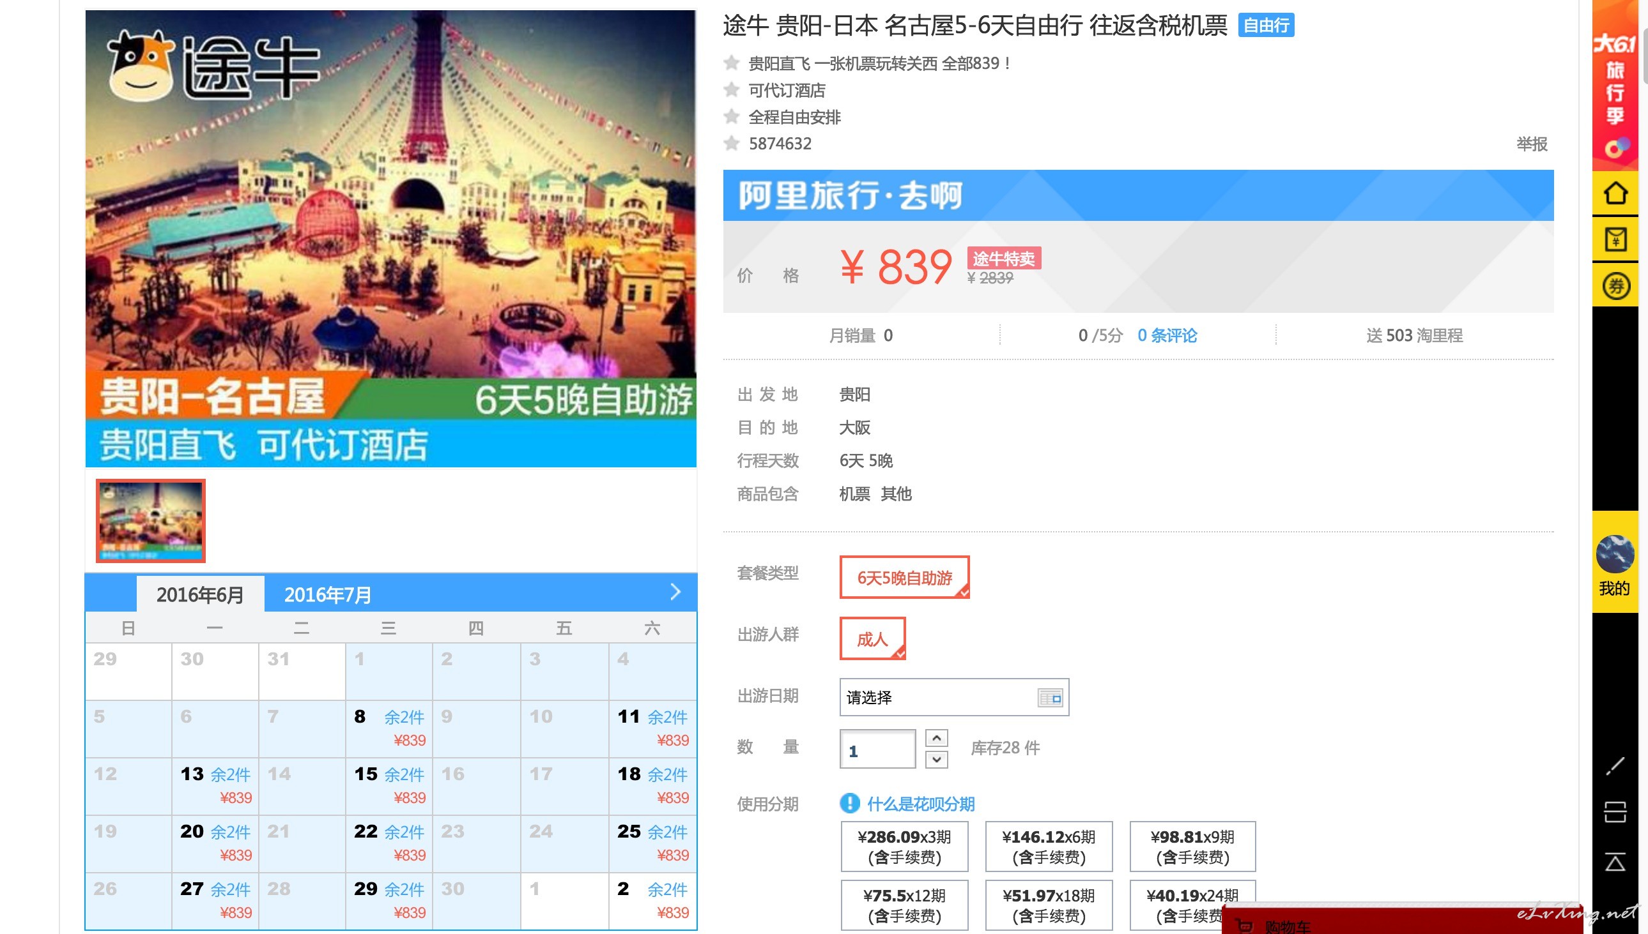Click the 途牛特卖 price badge

(1003, 259)
